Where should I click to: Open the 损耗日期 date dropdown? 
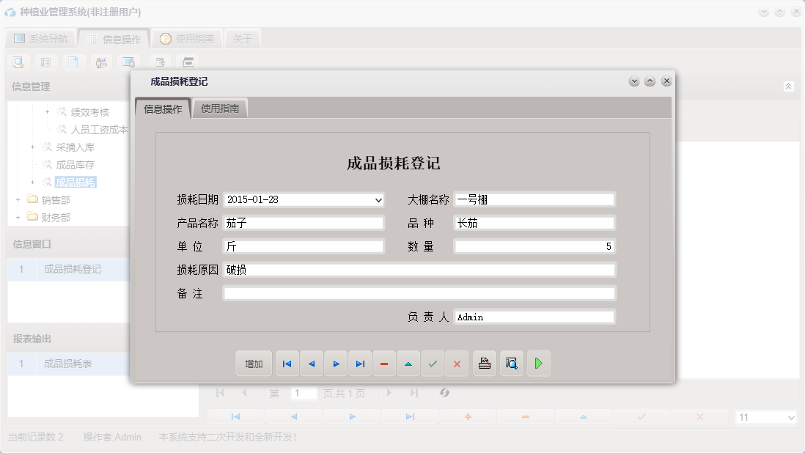(x=380, y=199)
